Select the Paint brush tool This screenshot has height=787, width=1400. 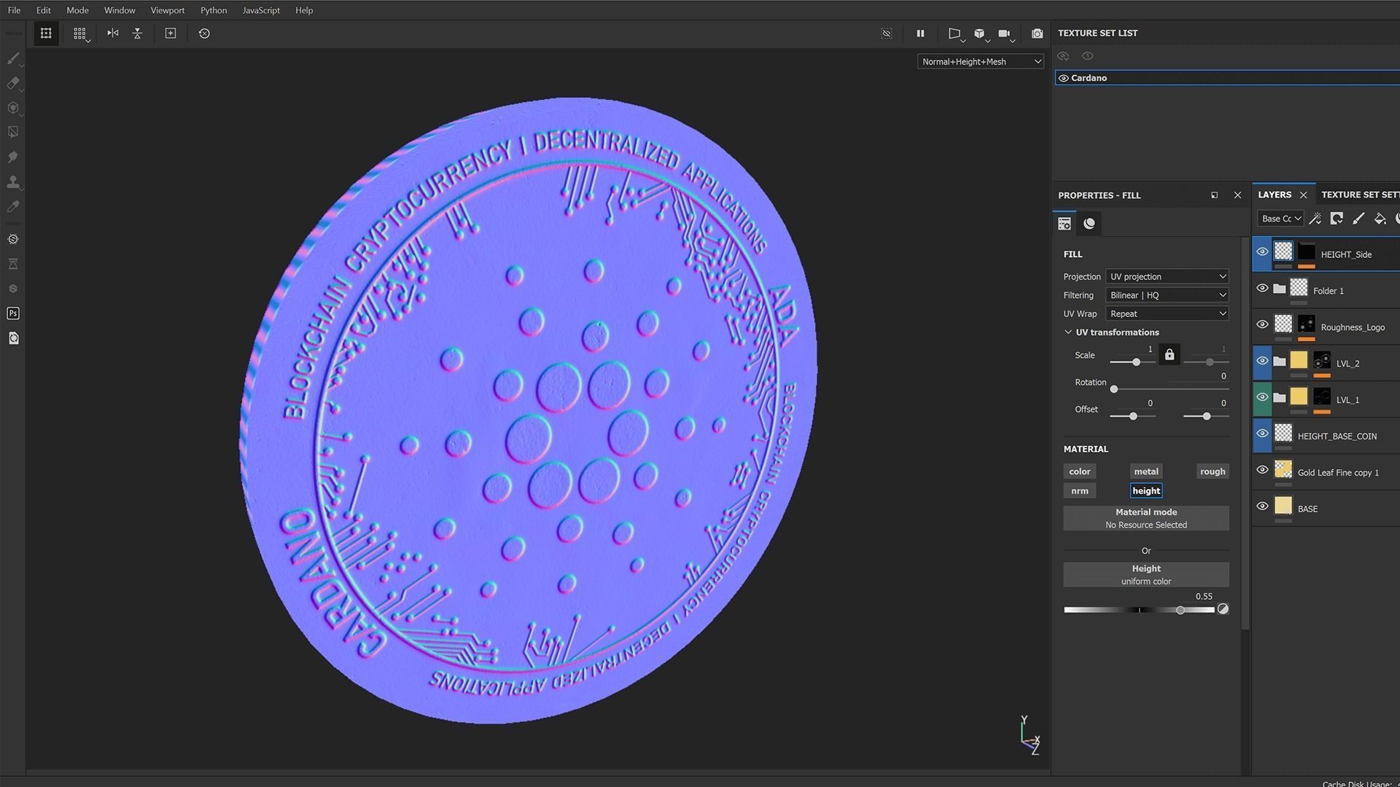point(13,58)
